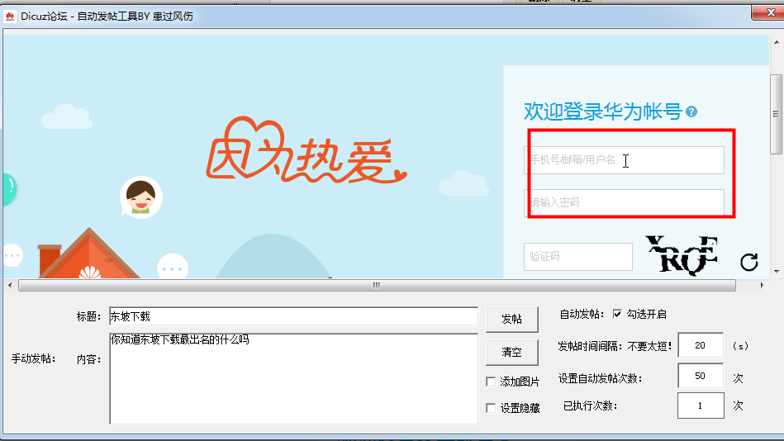The height and width of the screenshot is (441, 784).
Task: Uncheck the 勾选开启 auto-post checkbox
Action: point(617,314)
